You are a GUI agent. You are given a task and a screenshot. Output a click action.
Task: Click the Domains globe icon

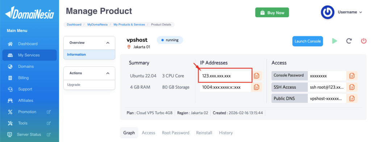pyautogui.click(x=10, y=67)
